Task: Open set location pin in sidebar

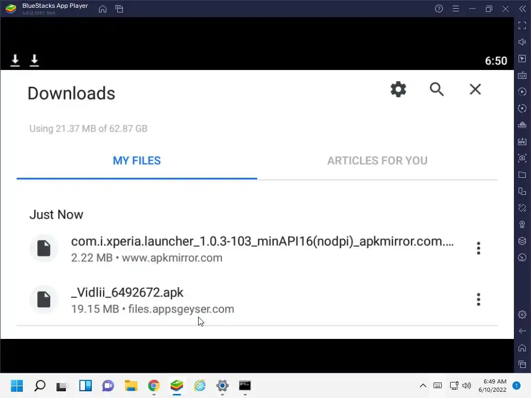Action: [x=522, y=224]
